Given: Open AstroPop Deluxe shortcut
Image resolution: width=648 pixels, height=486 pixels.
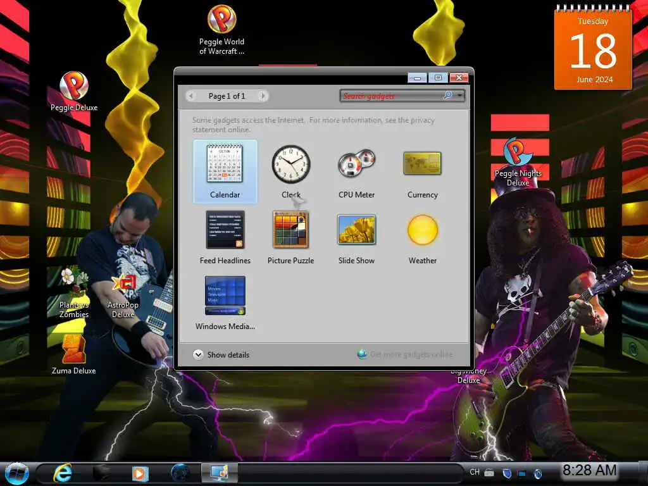Looking at the screenshot, I should (123, 295).
